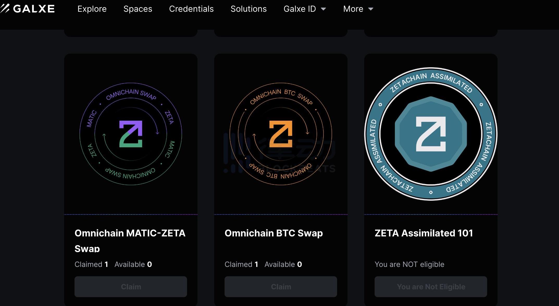The height and width of the screenshot is (306, 559).
Task: Open the Explore menu item
Action: coord(92,9)
